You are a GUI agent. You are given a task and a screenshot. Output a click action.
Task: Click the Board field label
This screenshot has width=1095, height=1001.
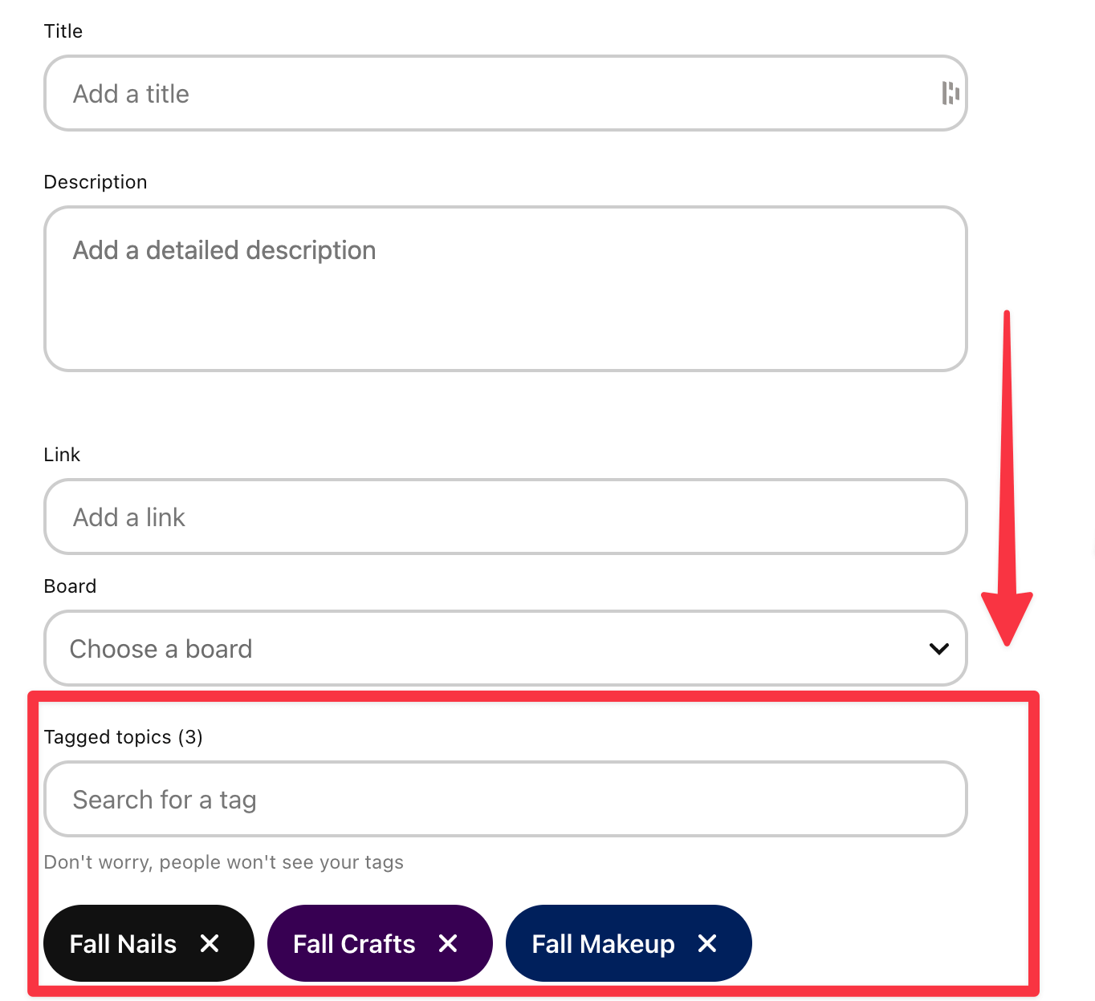(x=70, y=586)
